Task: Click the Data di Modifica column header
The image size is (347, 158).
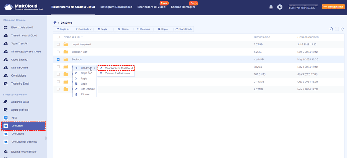Action: [308, 37]
